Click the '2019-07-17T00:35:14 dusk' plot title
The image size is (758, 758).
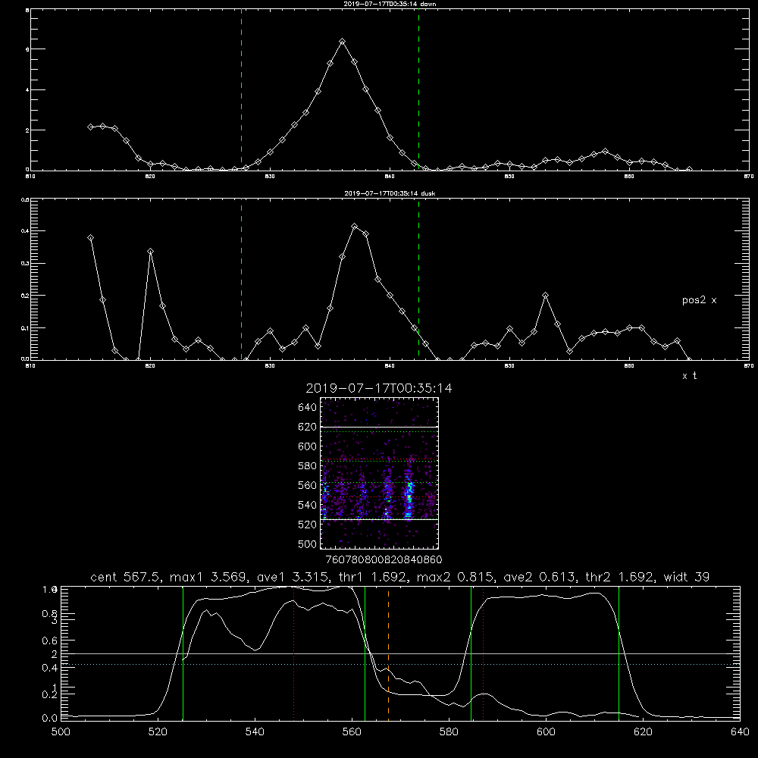click(390, 193)
